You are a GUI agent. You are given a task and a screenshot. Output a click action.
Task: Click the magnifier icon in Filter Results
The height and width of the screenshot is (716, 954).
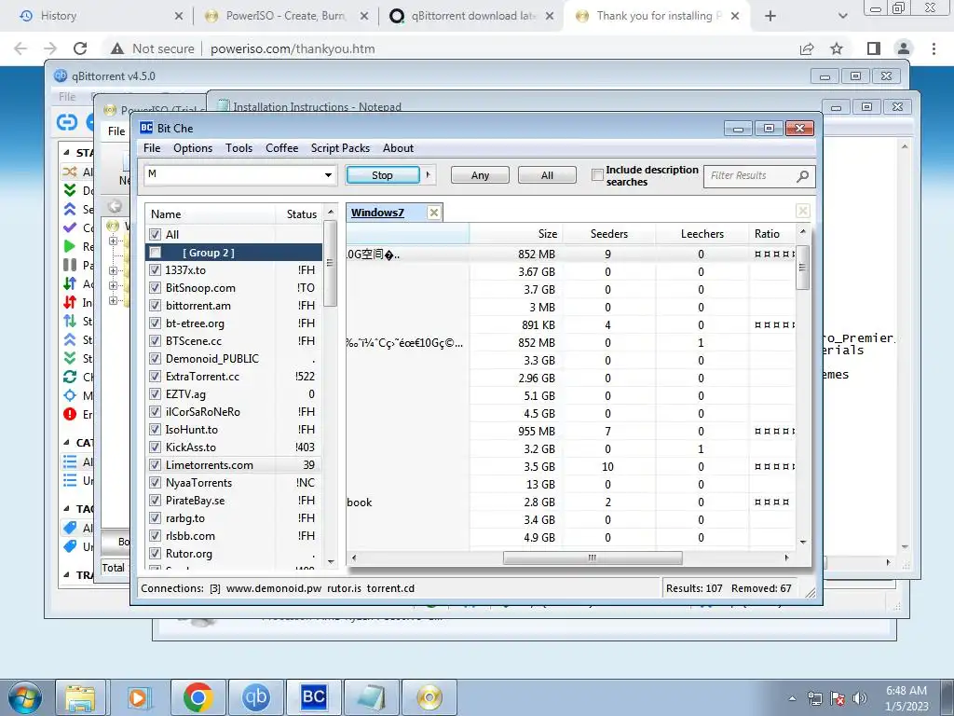[802, 176]
